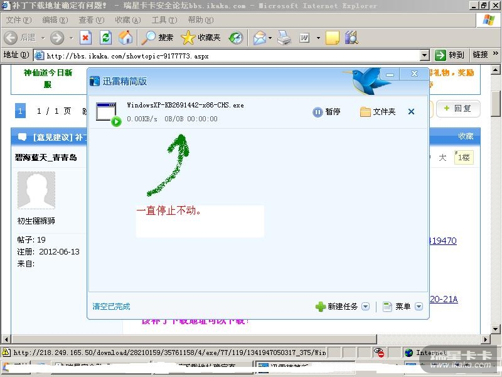Open the 帮助 (Help) menu
502x377 pixels.
[x=201, y=20]
